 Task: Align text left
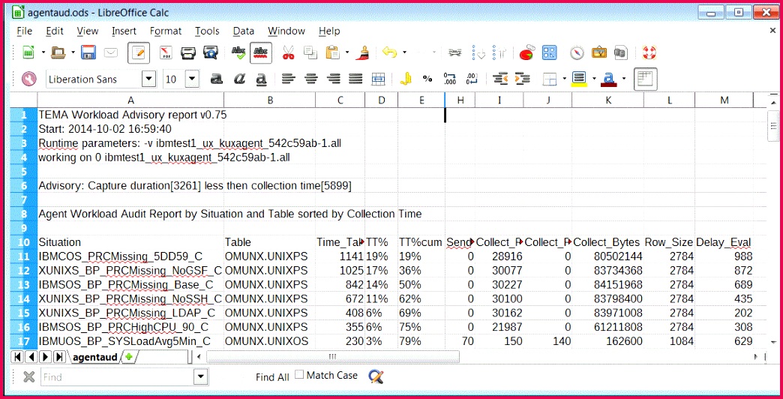288,79
